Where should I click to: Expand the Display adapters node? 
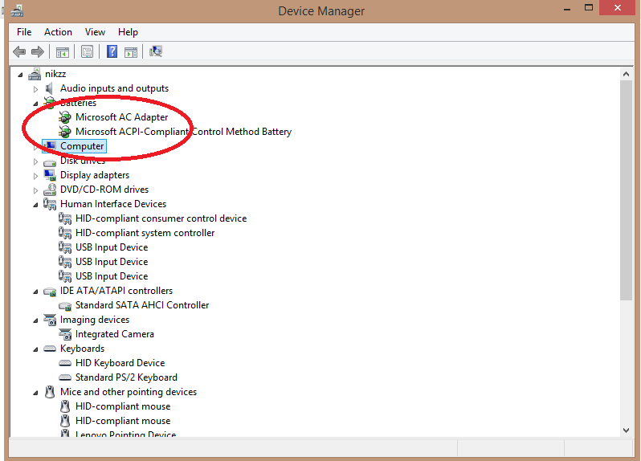(35, 176)
